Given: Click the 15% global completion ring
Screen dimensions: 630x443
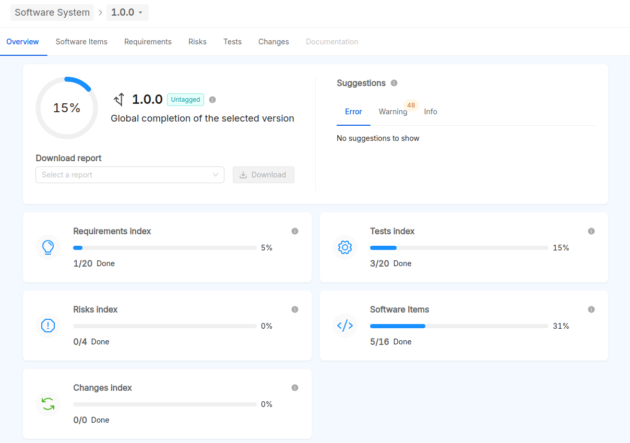Looking at the screenshot, I should click(x=67, y=108).
